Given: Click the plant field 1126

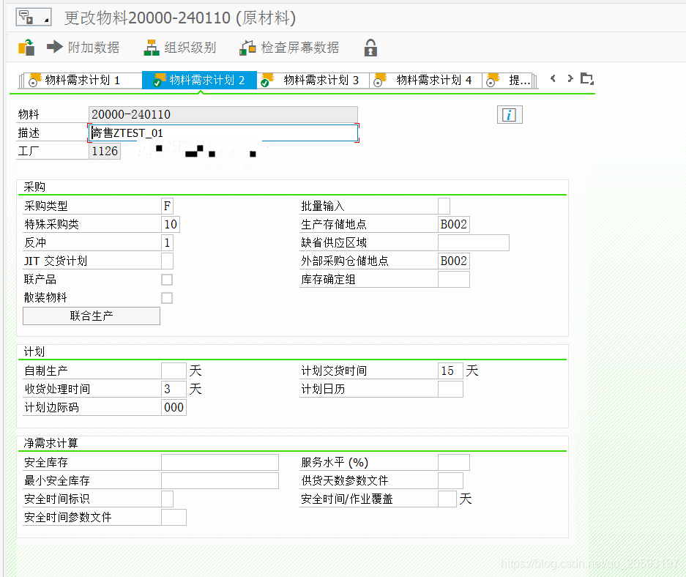Looking at the screenshot, I should coord(105,152).
